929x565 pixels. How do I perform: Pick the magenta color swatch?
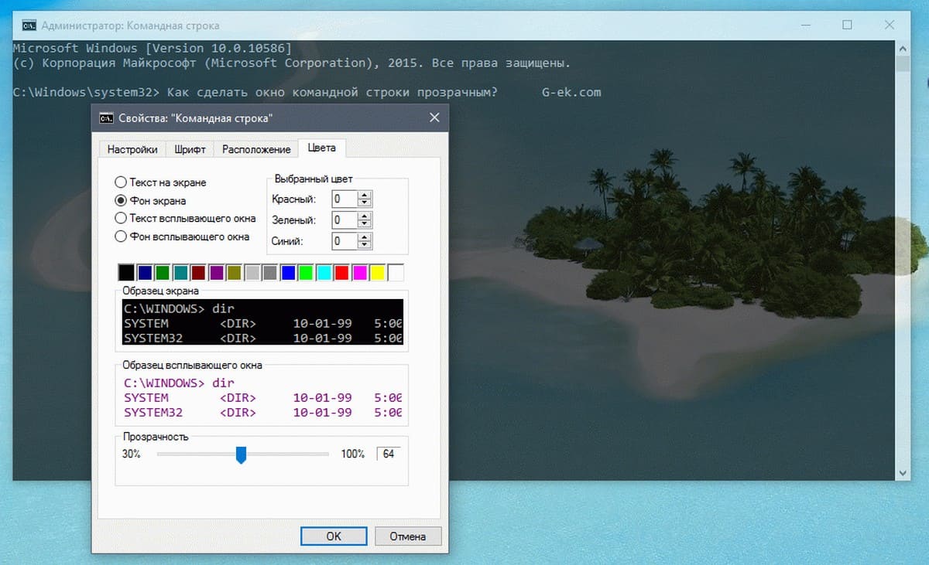click(359, 272)
